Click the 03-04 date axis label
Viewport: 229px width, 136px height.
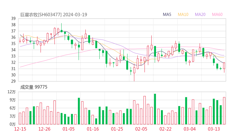190,129
